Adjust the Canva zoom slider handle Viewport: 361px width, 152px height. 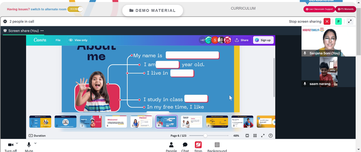pos(205,136)
